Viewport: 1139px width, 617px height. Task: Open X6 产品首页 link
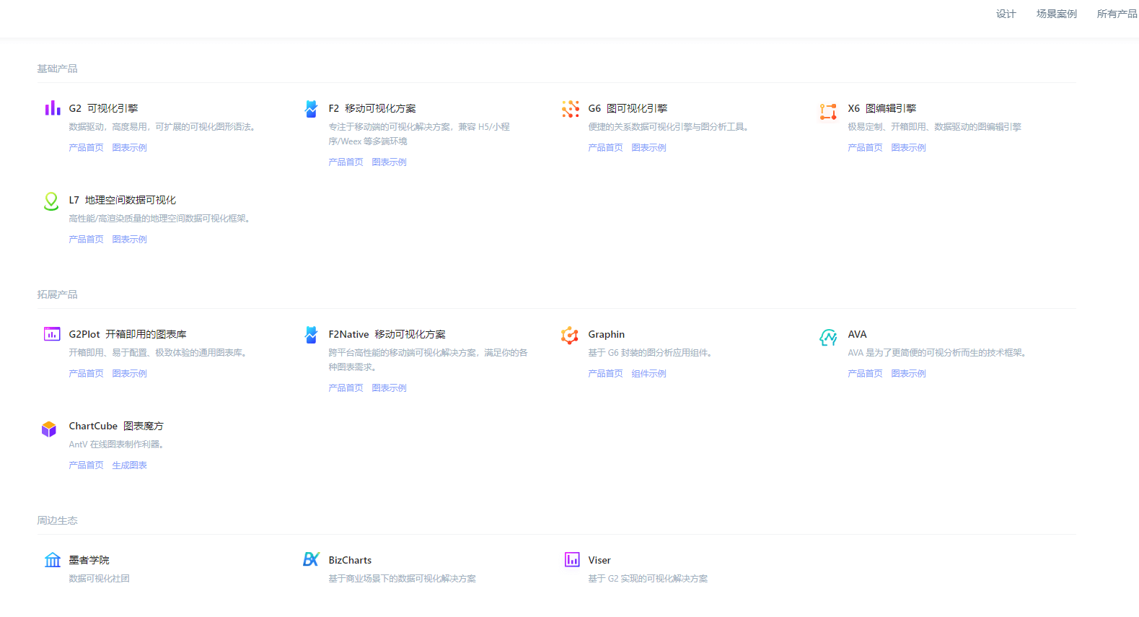[865, 147]
